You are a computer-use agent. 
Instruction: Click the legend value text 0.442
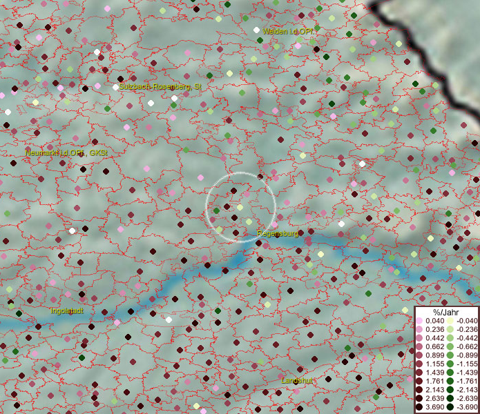(x=434, y=338)
